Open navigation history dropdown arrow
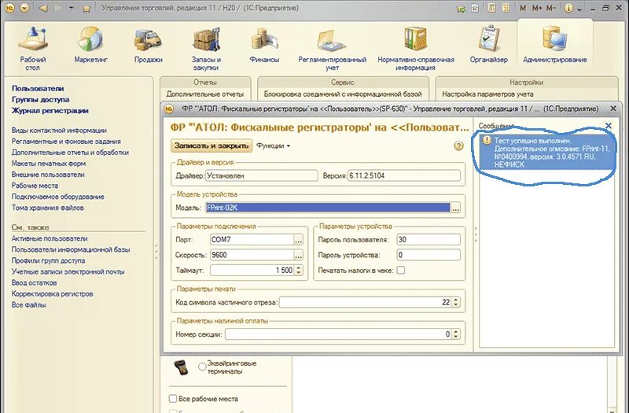 pos(72,8)
